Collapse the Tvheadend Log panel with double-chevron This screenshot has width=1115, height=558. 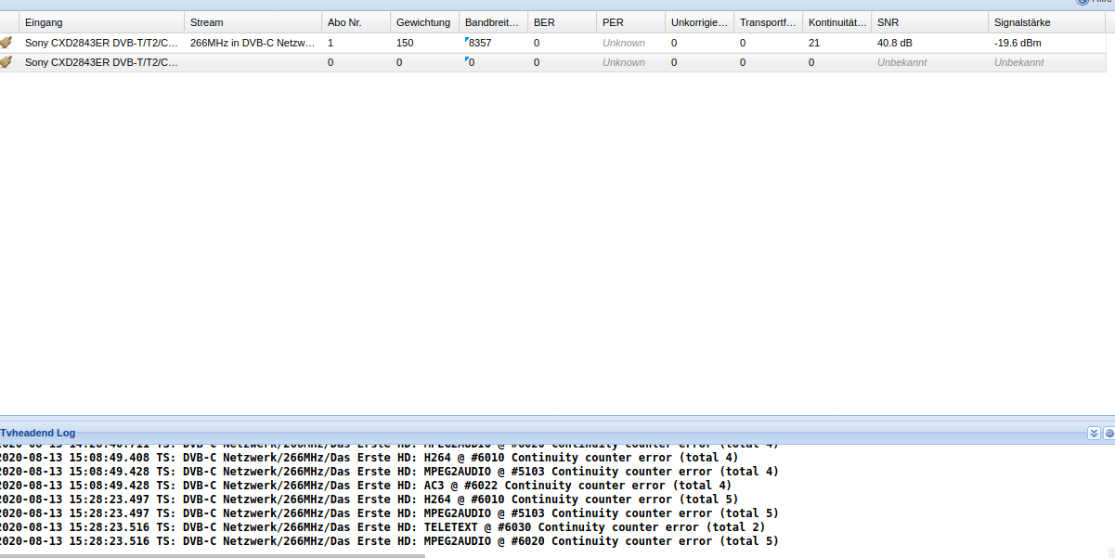click(1094, 434)
